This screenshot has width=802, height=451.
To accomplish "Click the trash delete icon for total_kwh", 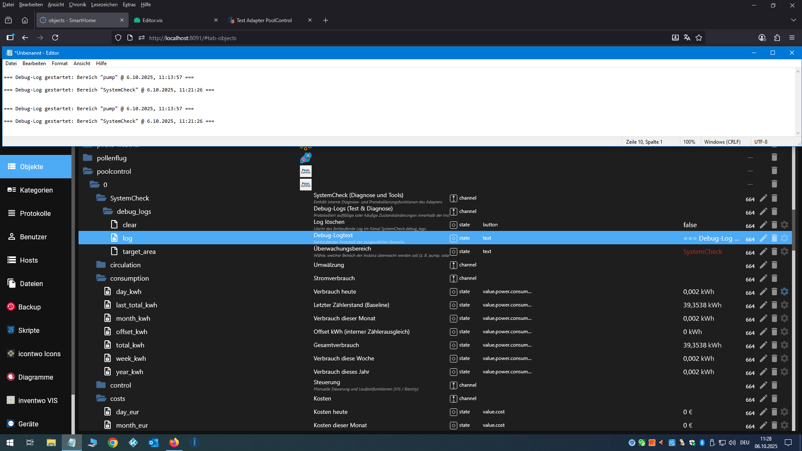I will click(774, 345).
